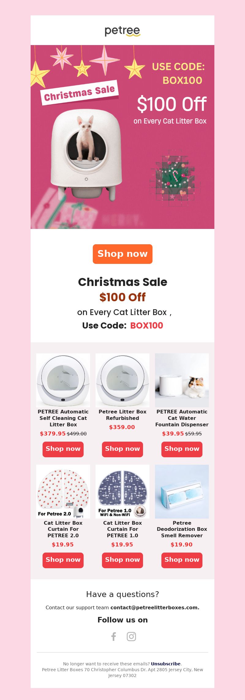Viewport: 245px width, 700px height.
Task: Click the Petree Deodorization Box title text
Action: coord(182,529)
